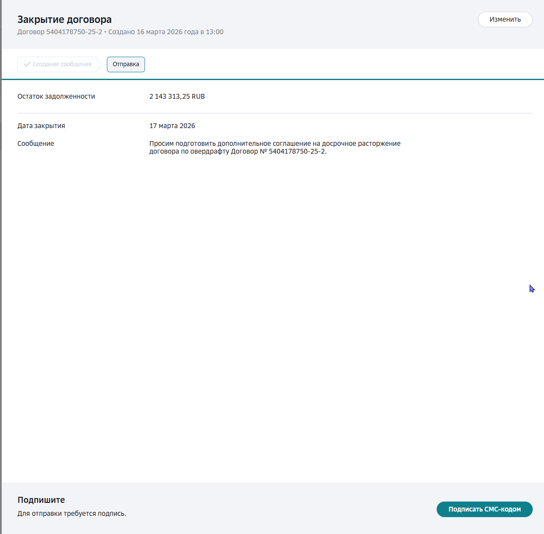Click contract number Договор 5404178750-25-2 in subtitle
544x534 pixels.
click(60, 32)
